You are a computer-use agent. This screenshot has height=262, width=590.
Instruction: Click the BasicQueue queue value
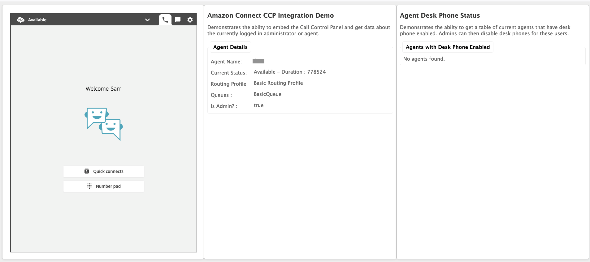point(267,94)
